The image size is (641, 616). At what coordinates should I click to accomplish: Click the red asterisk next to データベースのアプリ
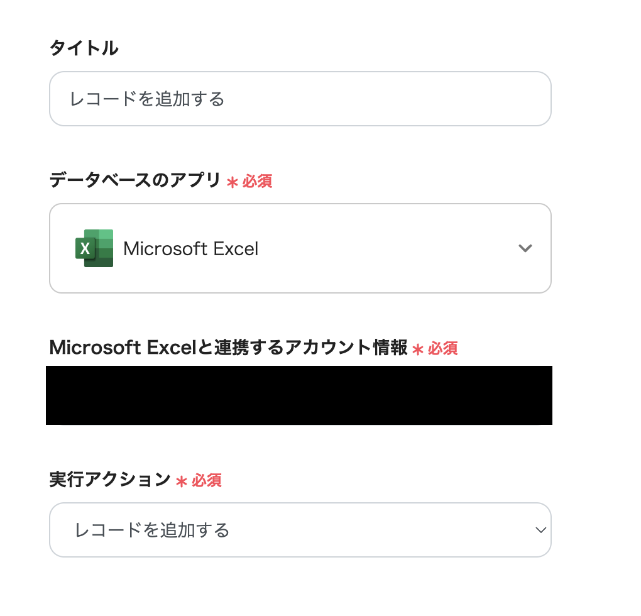[x=234, y=182]
